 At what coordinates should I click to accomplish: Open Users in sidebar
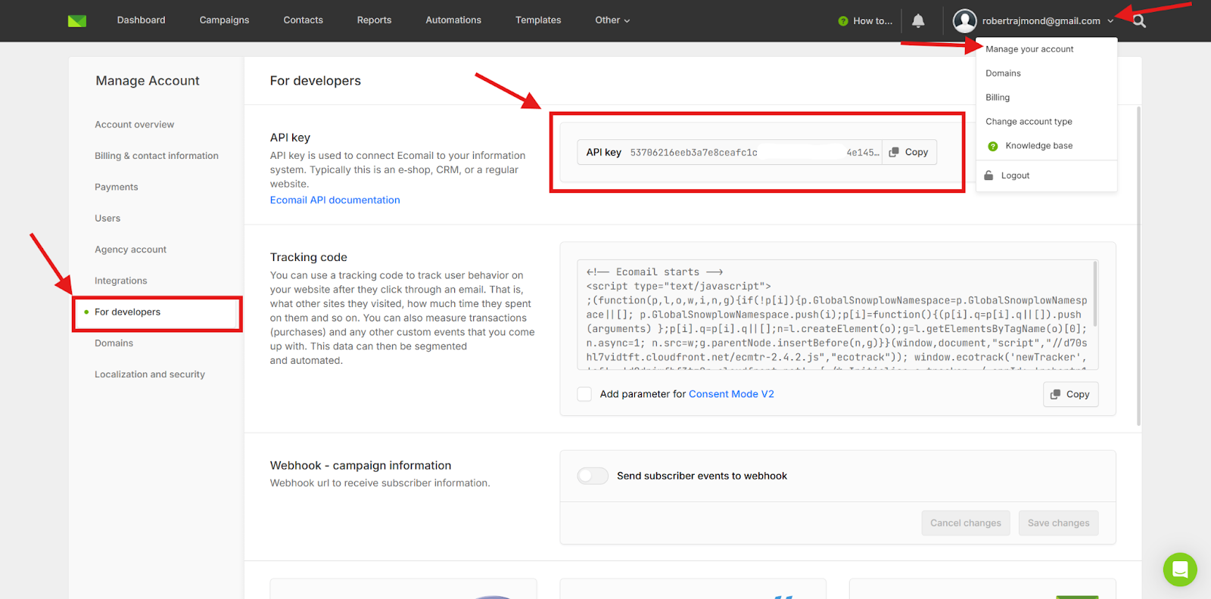[107, 219]
